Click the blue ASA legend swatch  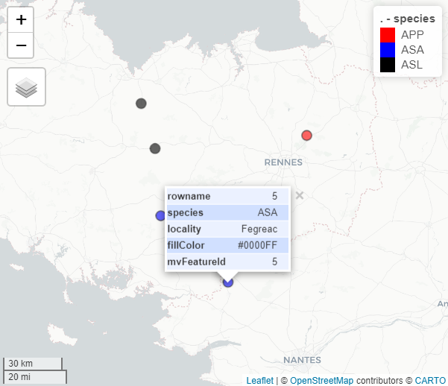tap(388, 50)
